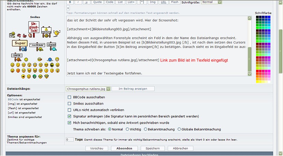Image resolution: width=283 pixels, height=156 pixels.
Task: Apply bold formatting with B button
Action: (70, 2)
